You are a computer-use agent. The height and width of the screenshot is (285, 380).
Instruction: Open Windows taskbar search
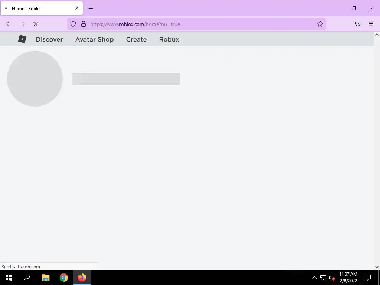tap(27, 278)
